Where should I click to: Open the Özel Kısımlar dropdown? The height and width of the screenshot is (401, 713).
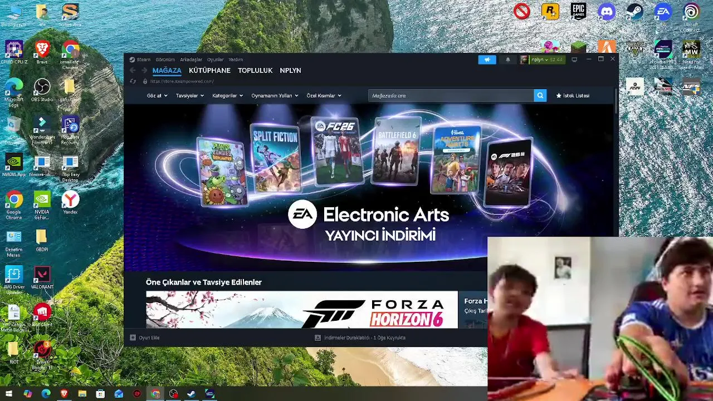coord(324,96)
